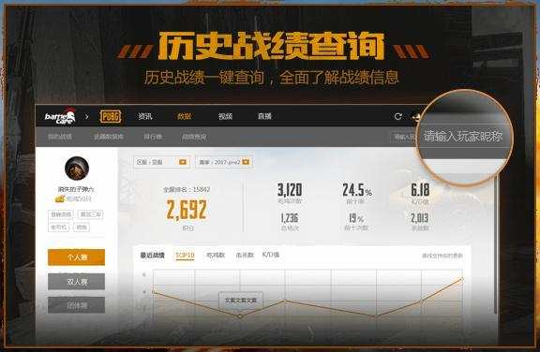The width and height of the screenshot is (540, 352).
Task: Click the player nickname under the avatar
Action: coord(77,189)
